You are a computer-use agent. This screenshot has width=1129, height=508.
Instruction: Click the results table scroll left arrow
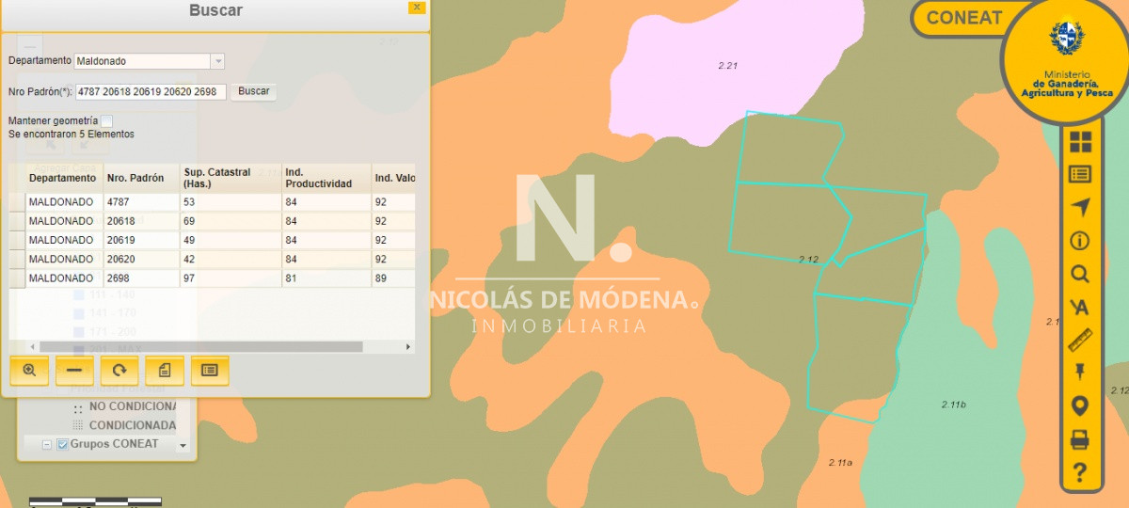(30, 347)
